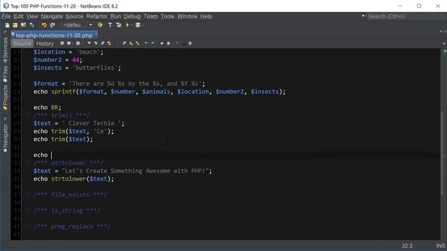Click the Open Project toolbar icon
Image resolution: width=447 pixels, height=251 pixels.
[23, 25]
